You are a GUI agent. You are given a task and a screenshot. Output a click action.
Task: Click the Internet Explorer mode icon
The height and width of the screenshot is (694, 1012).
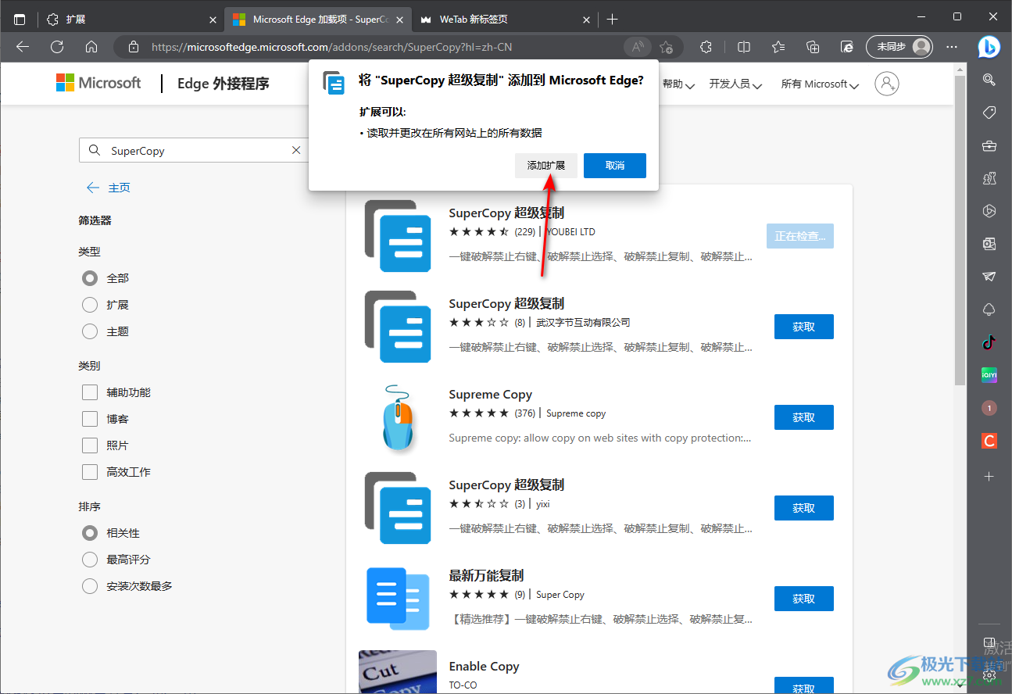pos(847,47)
